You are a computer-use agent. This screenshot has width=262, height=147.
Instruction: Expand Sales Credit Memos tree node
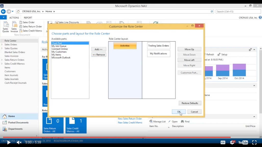point(2,64)
